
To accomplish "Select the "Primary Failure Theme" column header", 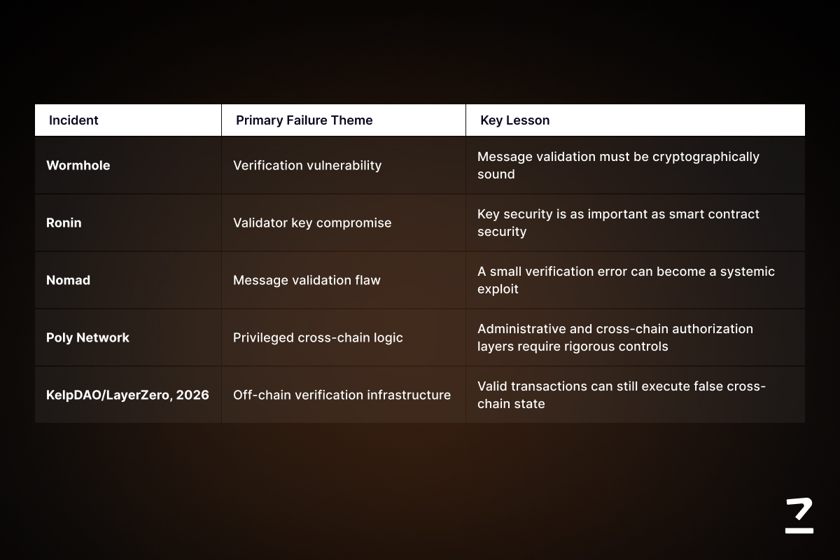I will click(x=344, y=120).
